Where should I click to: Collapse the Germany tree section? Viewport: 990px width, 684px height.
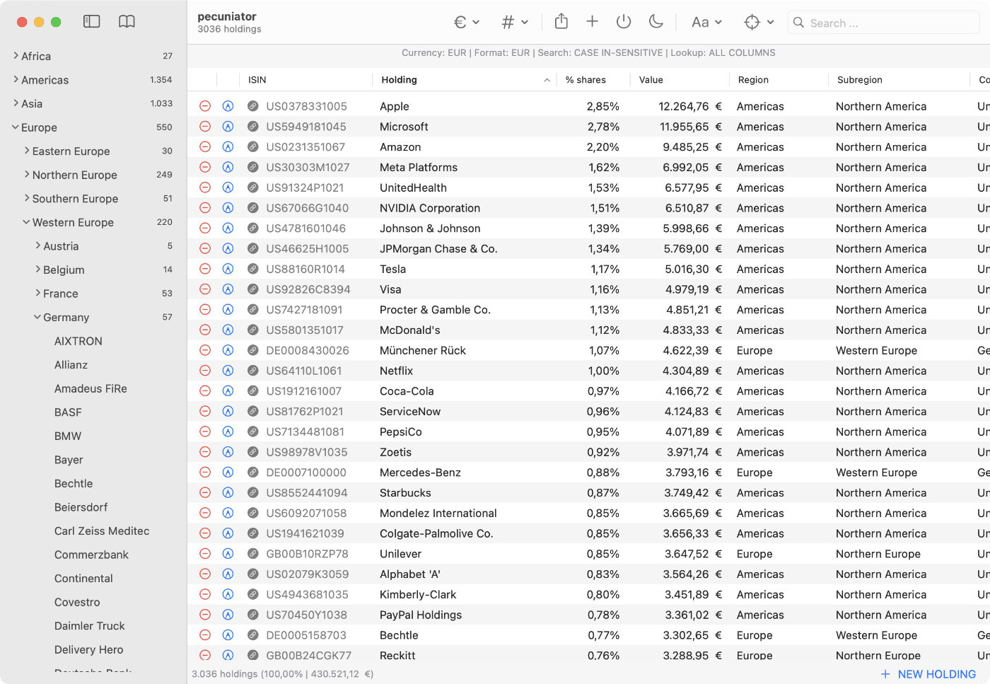(37, 317)
